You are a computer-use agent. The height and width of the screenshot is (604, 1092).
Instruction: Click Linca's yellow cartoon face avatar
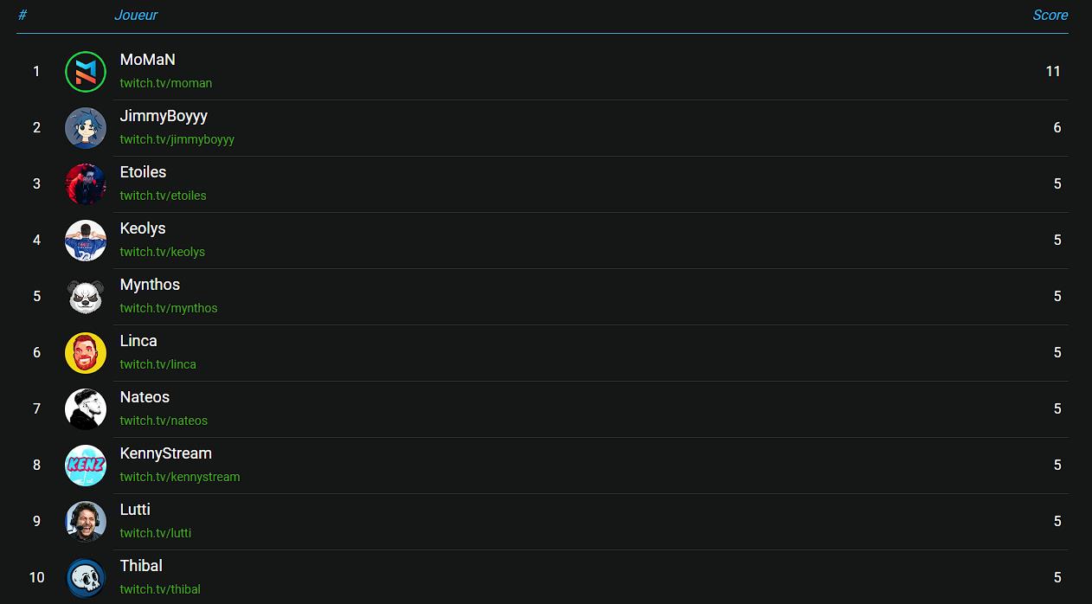click(x=86, y=353)
